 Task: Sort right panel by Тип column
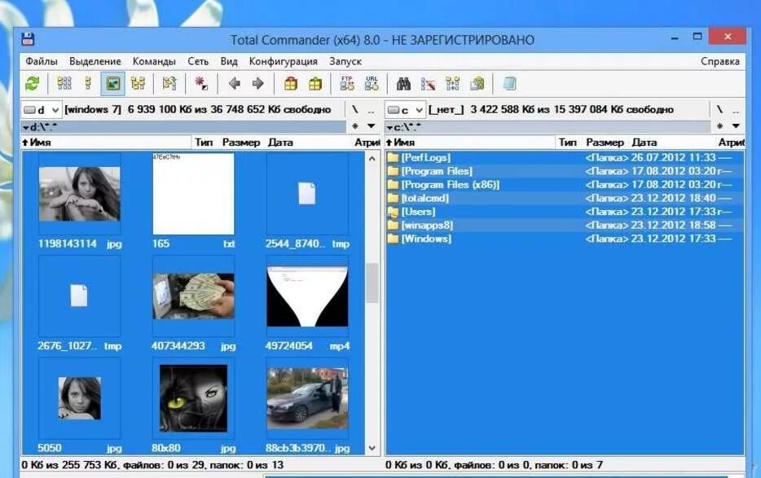[x=567, y=143]
